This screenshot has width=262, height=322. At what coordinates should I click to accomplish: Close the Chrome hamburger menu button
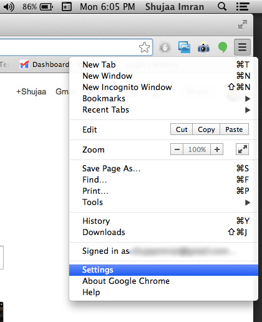[x=242, y=47]
